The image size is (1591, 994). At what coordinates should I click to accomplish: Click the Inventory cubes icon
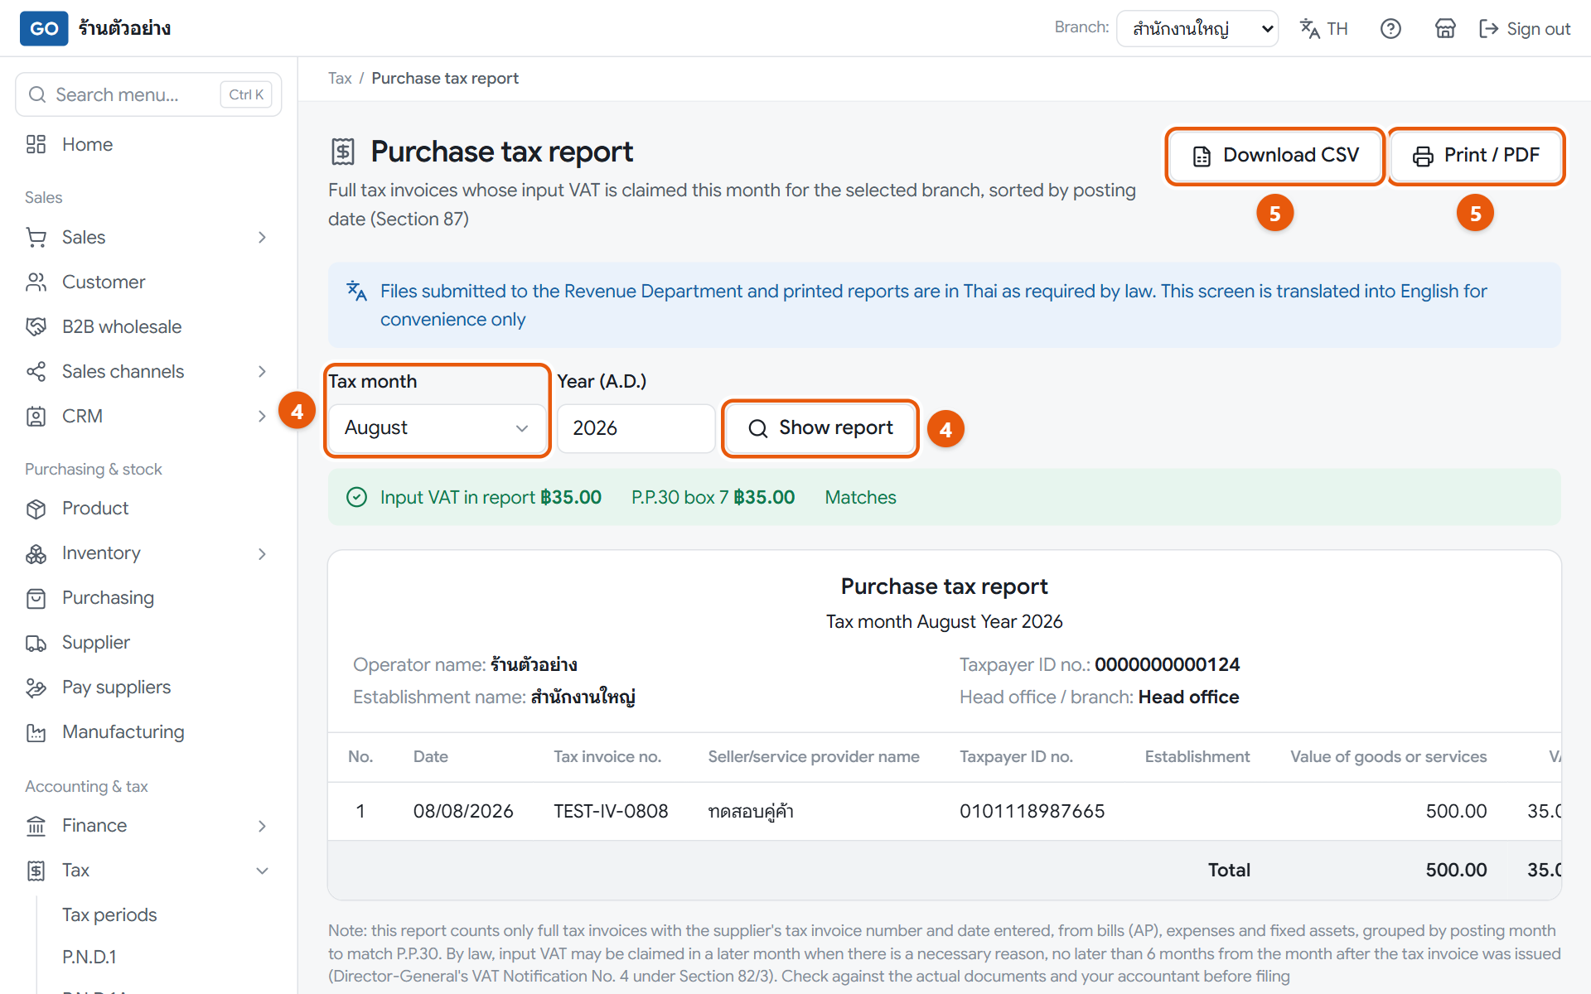(36, 553)
